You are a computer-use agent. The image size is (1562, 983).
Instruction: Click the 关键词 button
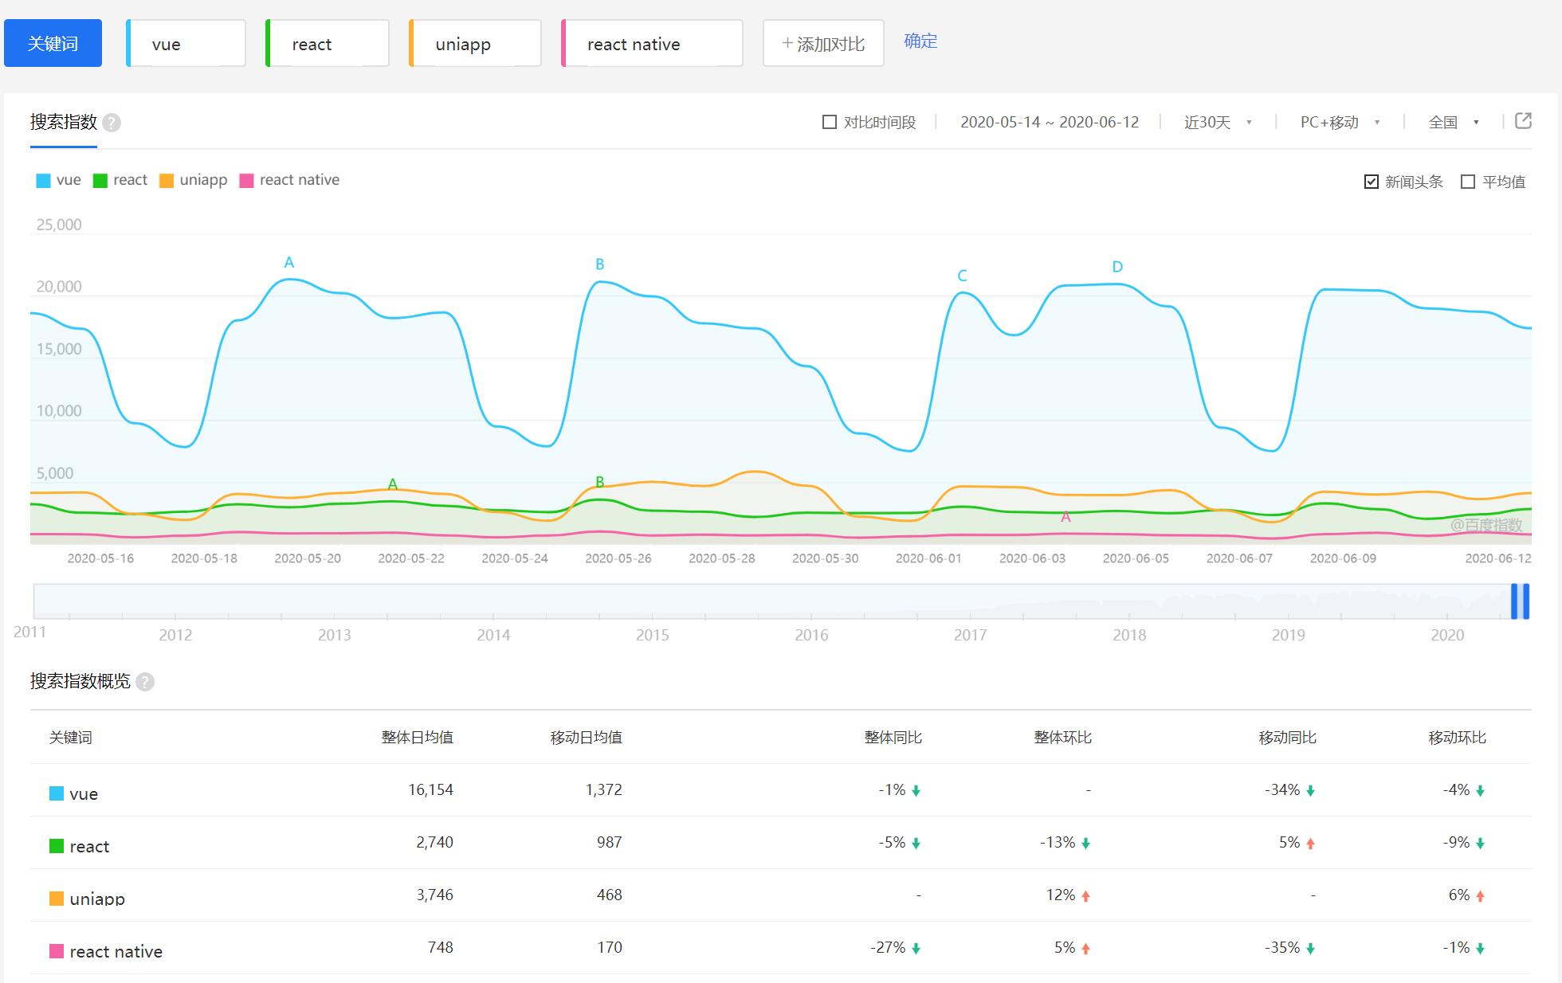click(x=53, y=43)
